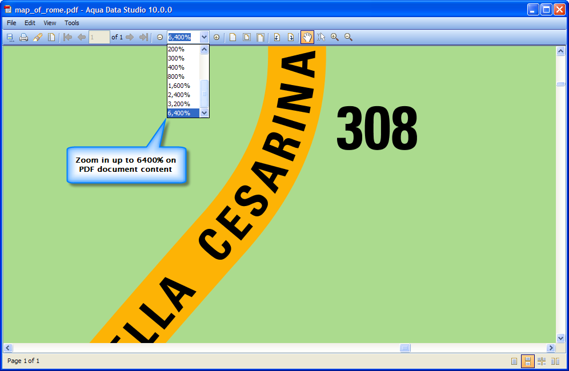Viewport: 569px width, 371px height.
Task: Click the document panel icon next to the highlighter
Action: coord(51,37)
